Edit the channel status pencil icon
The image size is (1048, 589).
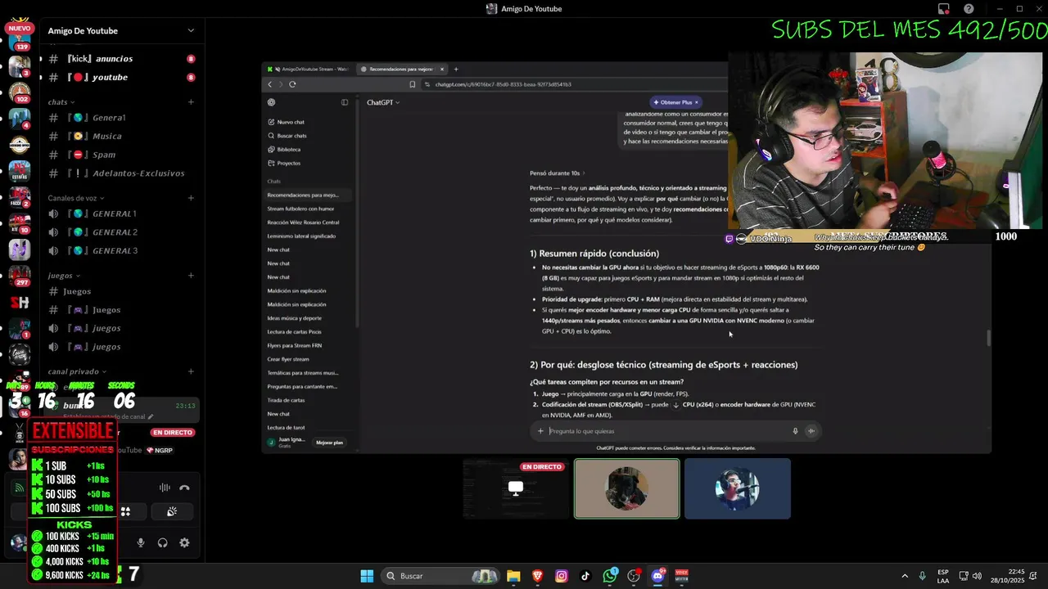pos(150,416)
